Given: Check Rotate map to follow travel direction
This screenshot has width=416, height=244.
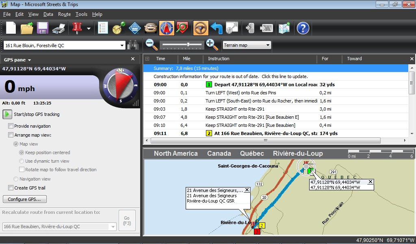Looking at the screenshot, I should click(22, 170).
